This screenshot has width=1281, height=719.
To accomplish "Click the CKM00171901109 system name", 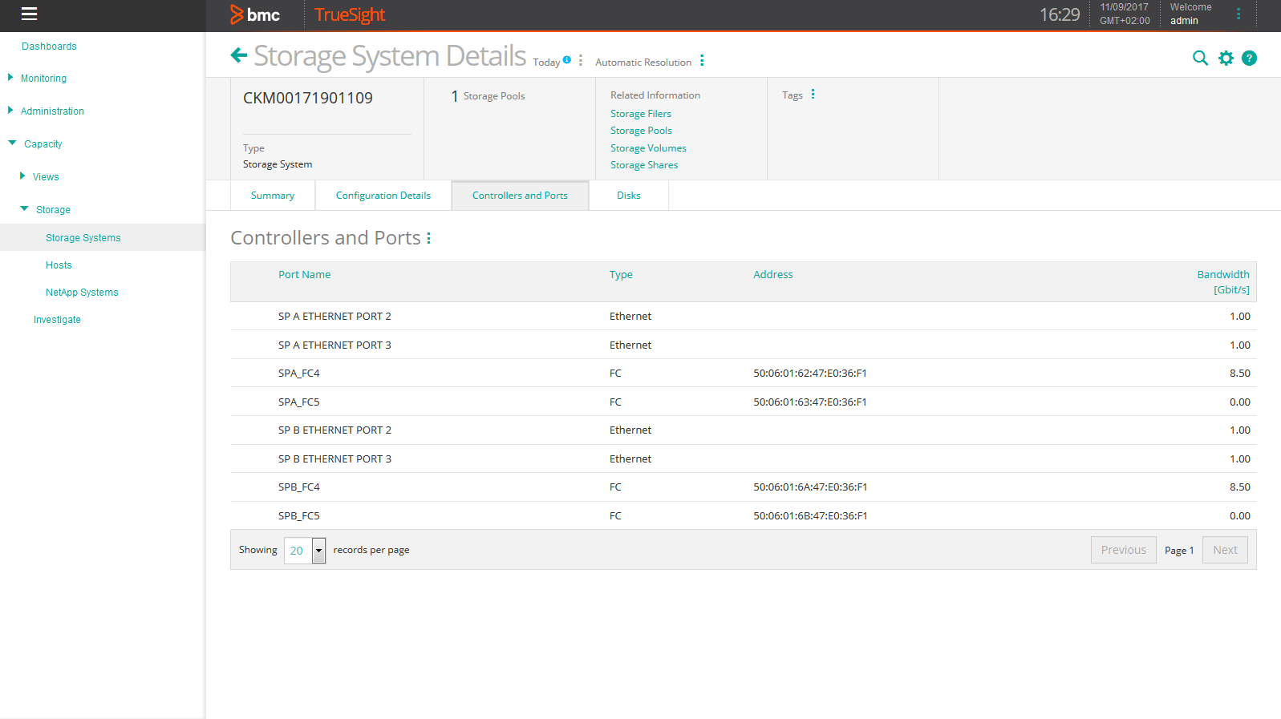I will click(x=308, y=98).
